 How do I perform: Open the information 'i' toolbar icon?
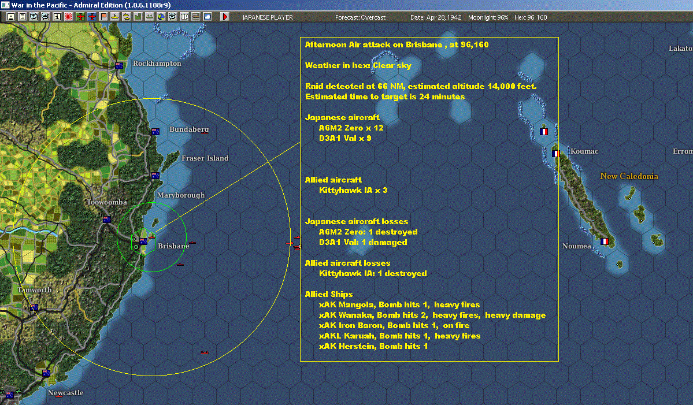(x=57, y=17)
